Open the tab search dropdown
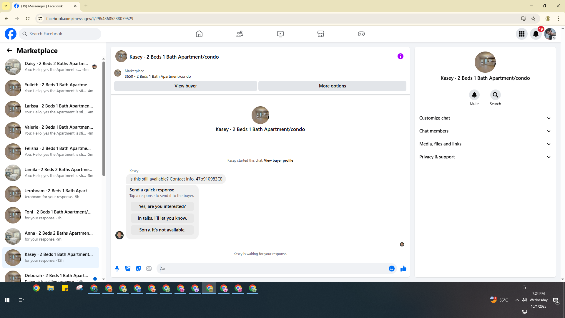The width and height of the screenshot is (565, 318). click(6, 6)
